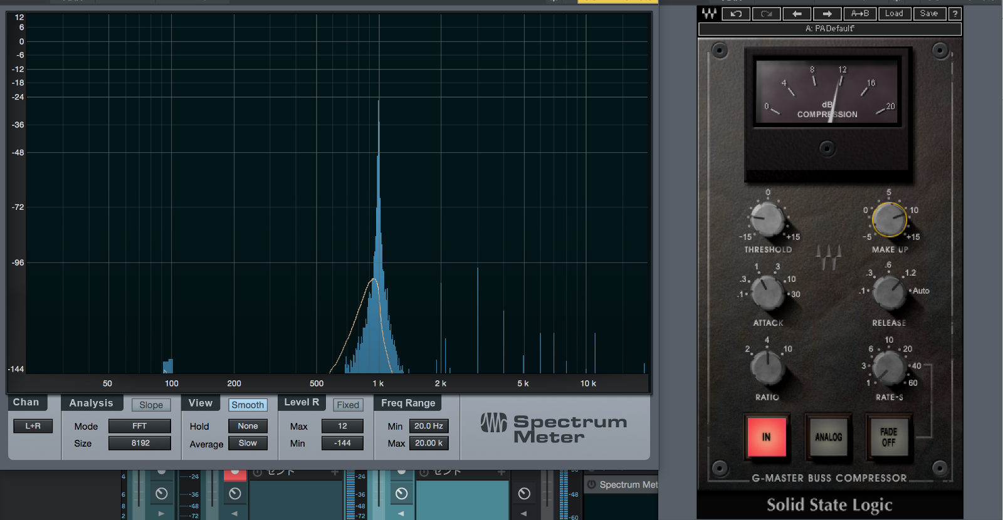The image size is (1003, 520).
Task: Click the 'G-MASTER BUSS COMPRESSOR' label
Action: [x=829, y=478]
